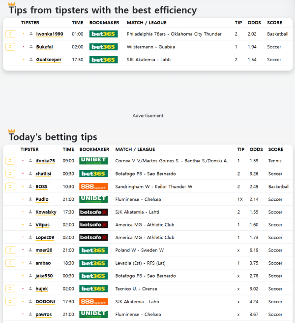Expand the hujek tip row

[10, 289]
